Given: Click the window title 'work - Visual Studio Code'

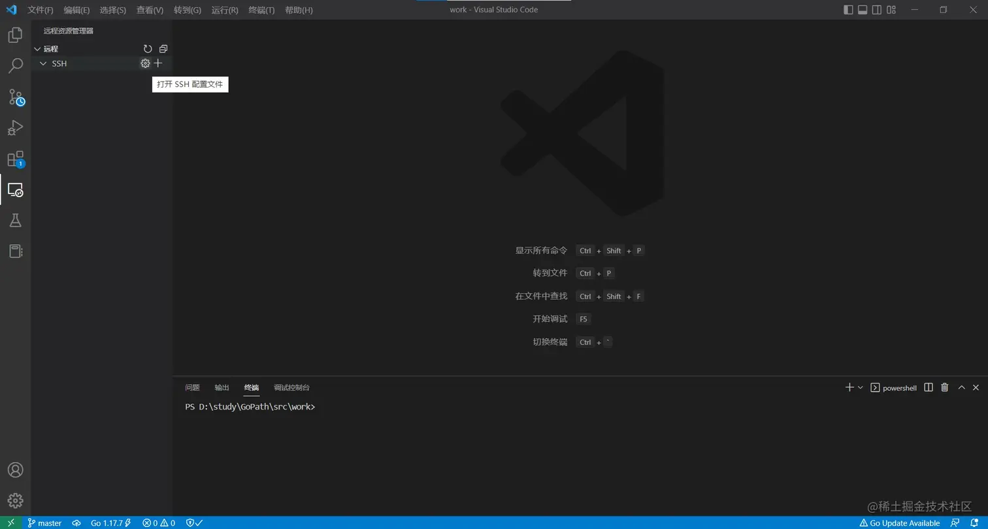Looking at the screenshot, I should [494, 10].
